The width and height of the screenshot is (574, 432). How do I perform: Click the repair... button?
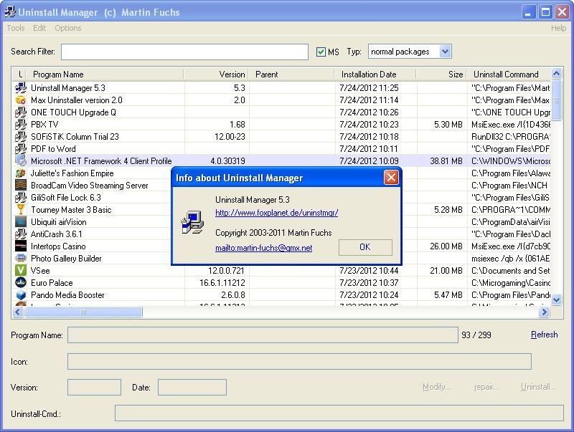[486, 387]
